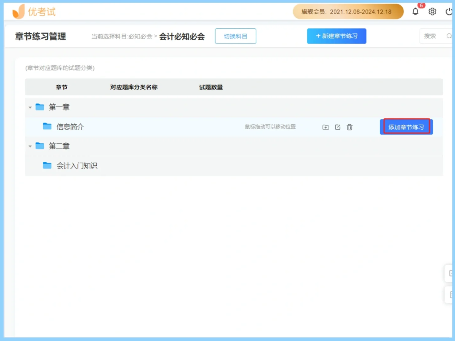Click edit icon in 信息简介 row
455x341 pixels.
tap(337, 127)
